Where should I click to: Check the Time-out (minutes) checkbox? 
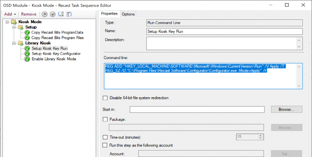(105, 137)
